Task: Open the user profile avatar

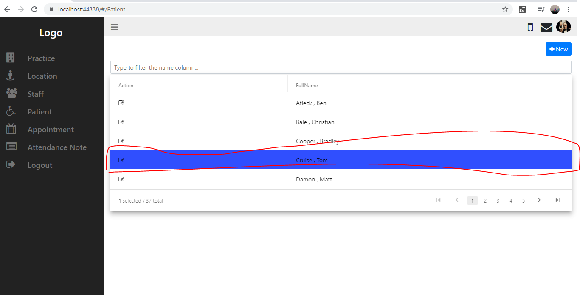Action: tap(563, 27)
